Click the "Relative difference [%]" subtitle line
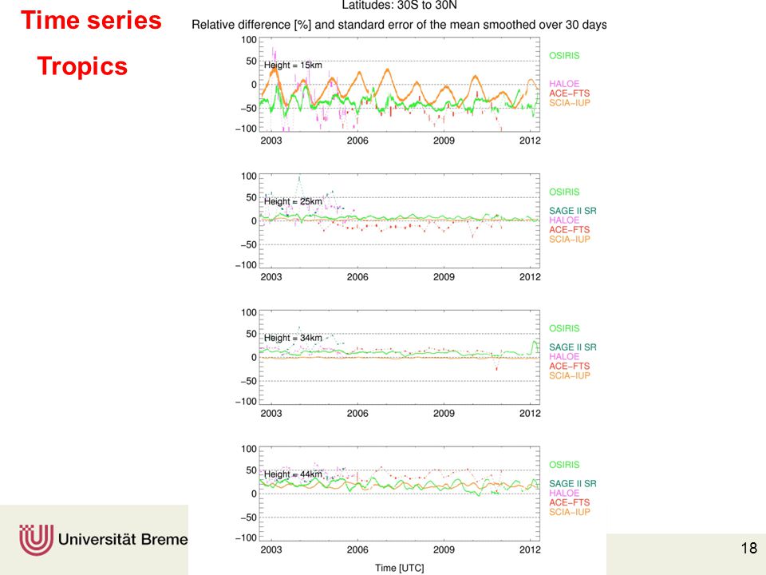Viewport: 766px width, 575px height. point(399,25)
